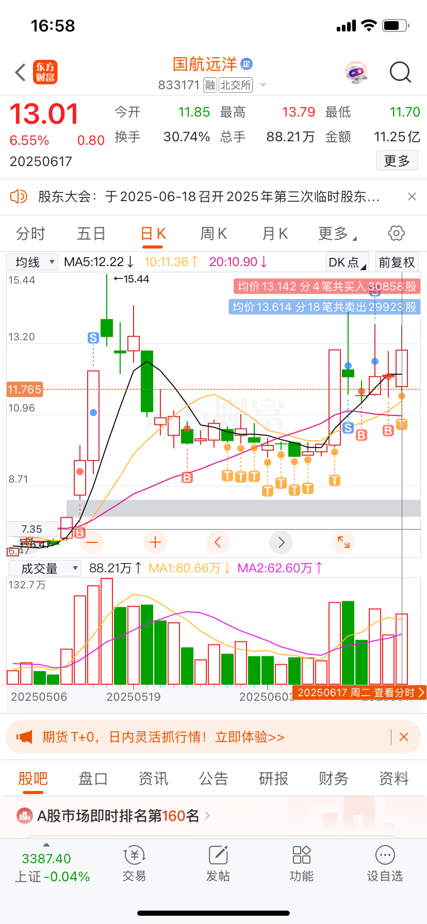Screen dimensions: 427x924
Task: Open chart settings gear icon
Action: coord(396,233)
